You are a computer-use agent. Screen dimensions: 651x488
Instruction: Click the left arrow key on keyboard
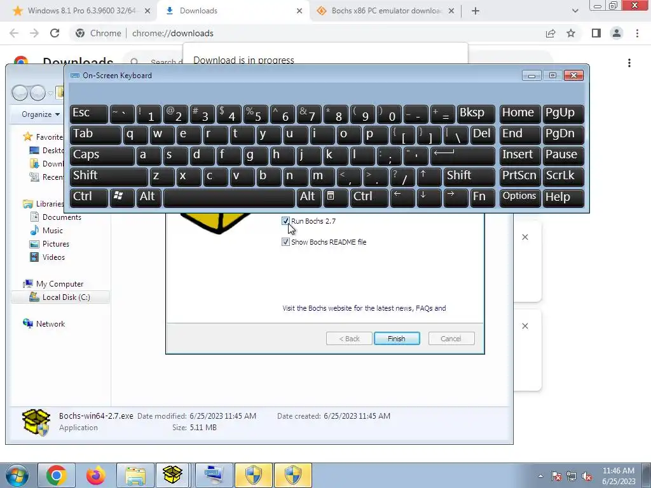coord(402,197)
